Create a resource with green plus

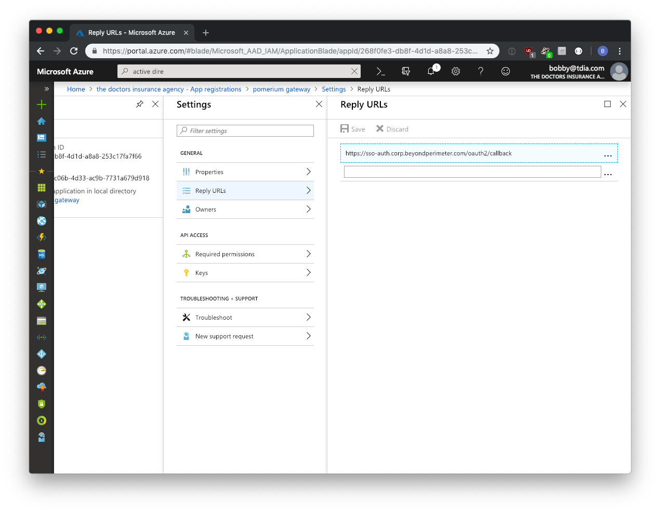click(x=42, y=104)
